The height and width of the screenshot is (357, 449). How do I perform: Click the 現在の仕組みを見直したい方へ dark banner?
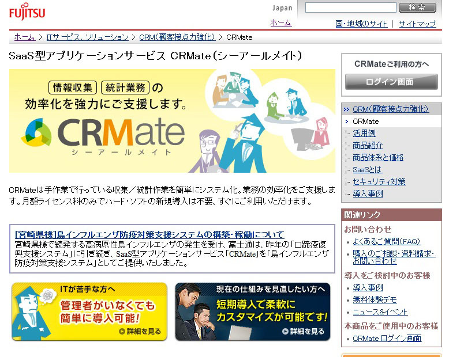click(253, 312)
